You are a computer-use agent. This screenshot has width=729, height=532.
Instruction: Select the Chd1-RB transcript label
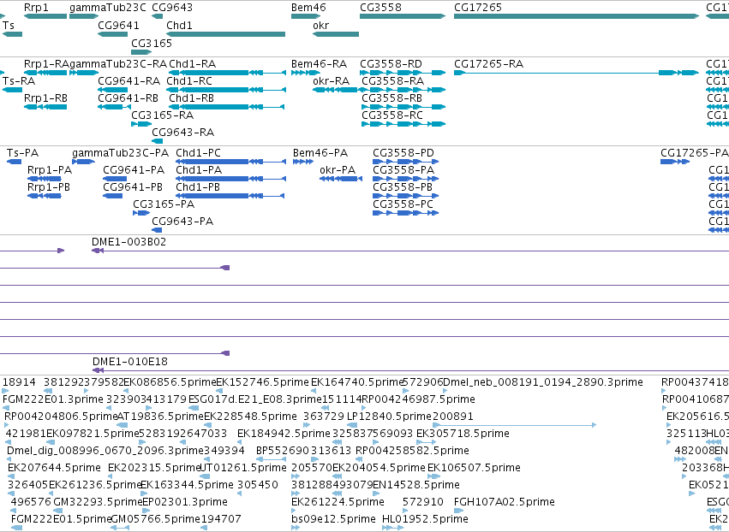coord(192,98)
